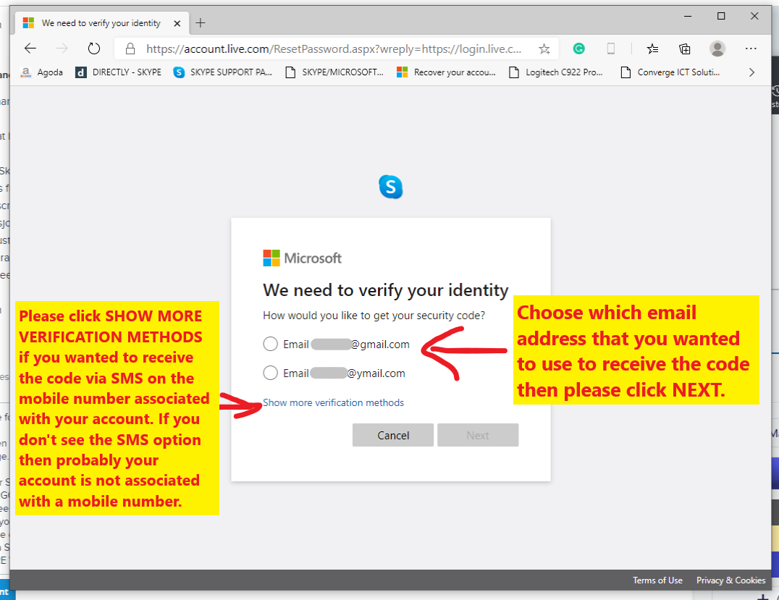
Task: Open the Recover your accou... bookmark
Action: coord(446,72)
